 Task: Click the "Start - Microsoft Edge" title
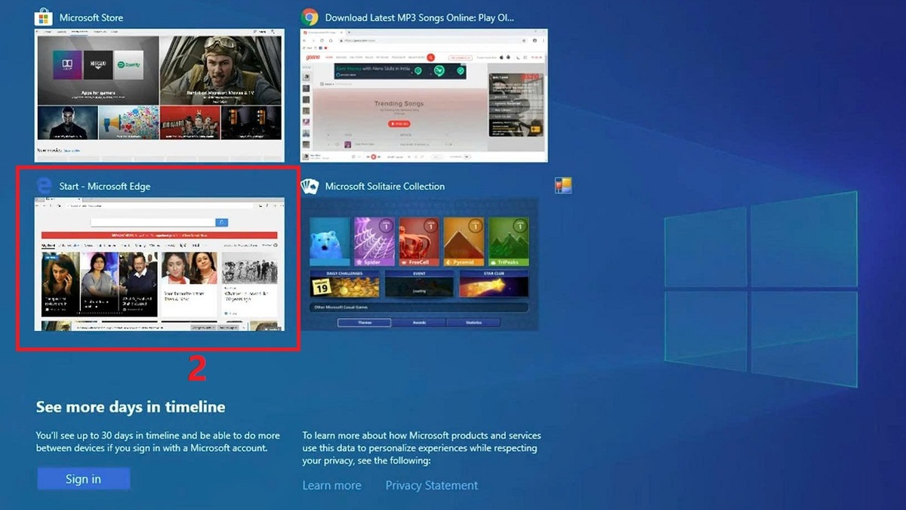[x=105, y=186]
